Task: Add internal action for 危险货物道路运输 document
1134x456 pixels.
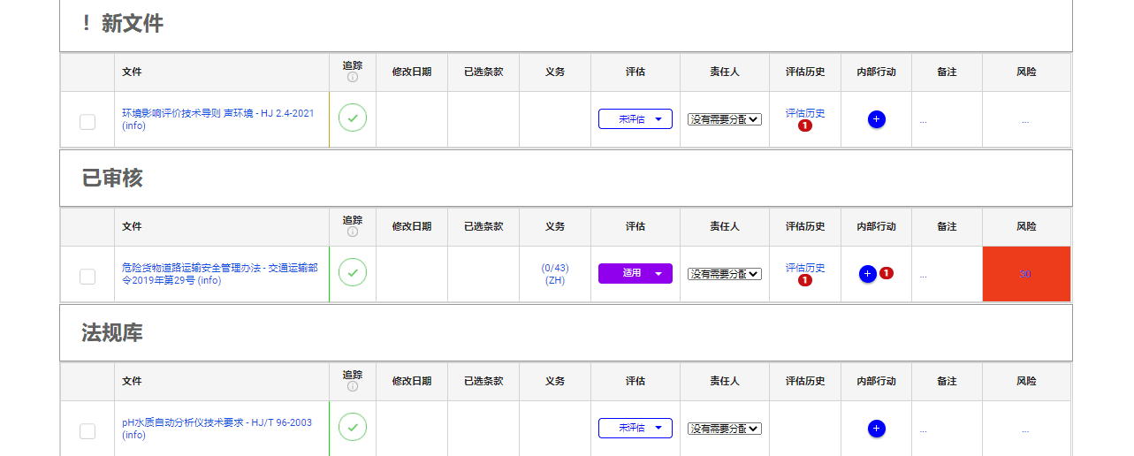Action: [x=867, y=274]
